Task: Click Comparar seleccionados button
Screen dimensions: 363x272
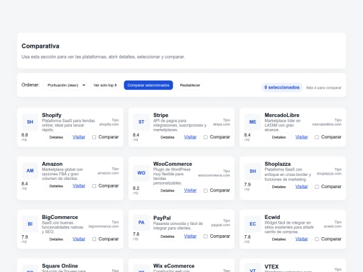Action: tap(149, 85)
